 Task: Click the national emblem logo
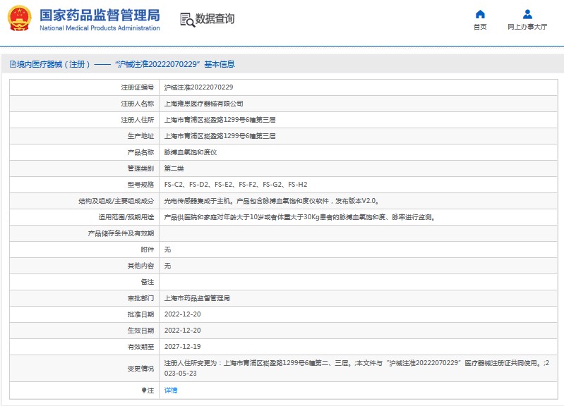coord(20,18)
